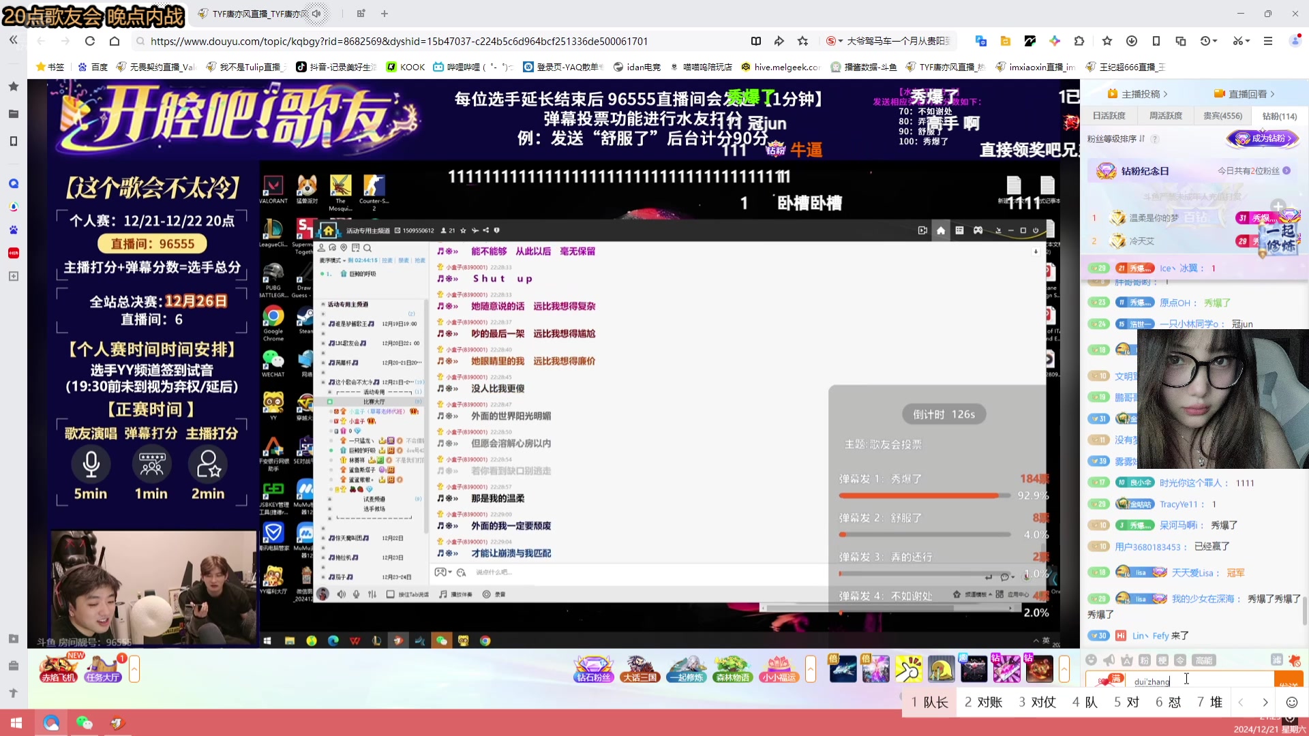Open the user profile avatar

(x=1295, y=41)
